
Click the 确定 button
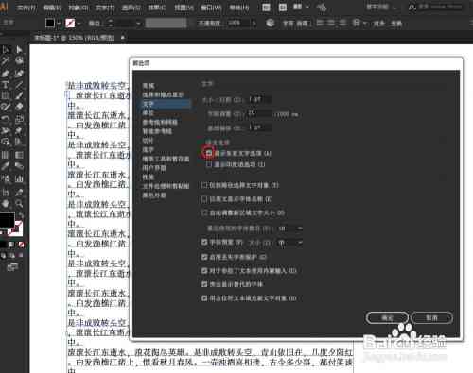[387, 318]
